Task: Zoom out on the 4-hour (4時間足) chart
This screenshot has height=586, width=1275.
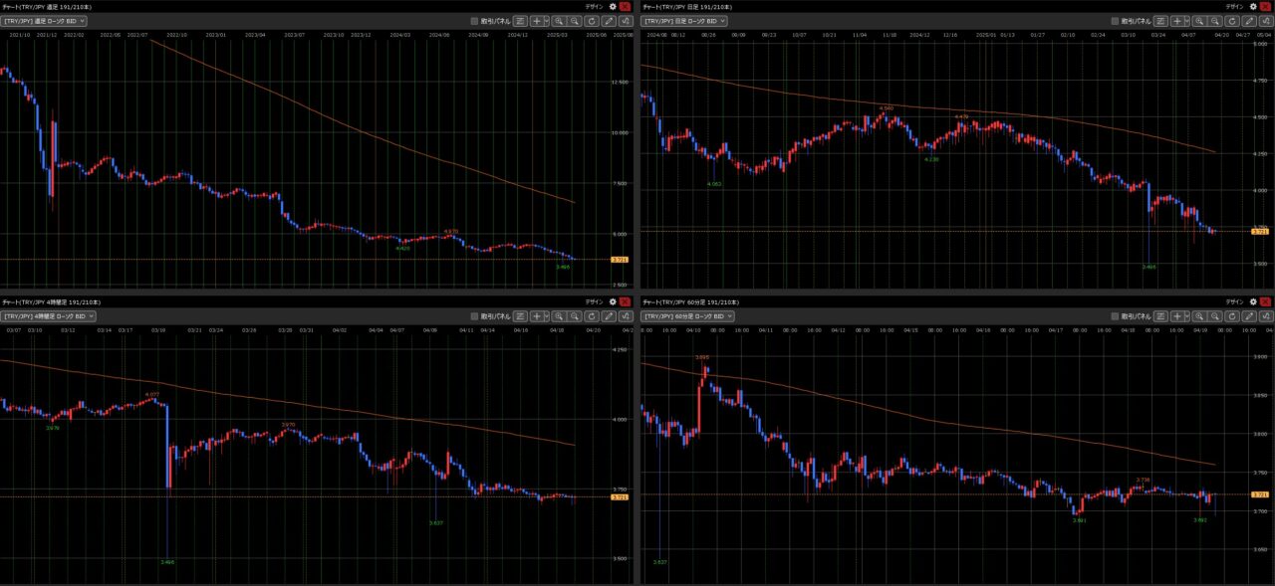Action: [x=576, y=315]
